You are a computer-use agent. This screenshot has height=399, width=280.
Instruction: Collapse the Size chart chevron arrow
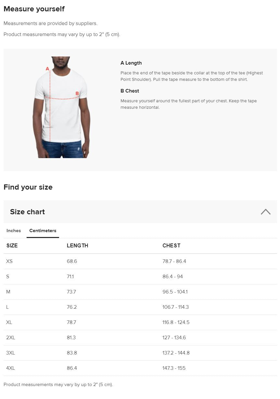[x=265, y=212]
